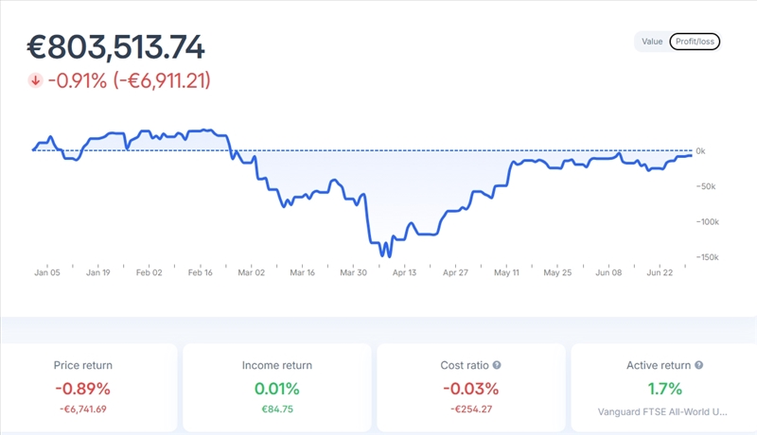
Task: Select the Mar 30 date on chart axis
Action: (x=353, y=272)
